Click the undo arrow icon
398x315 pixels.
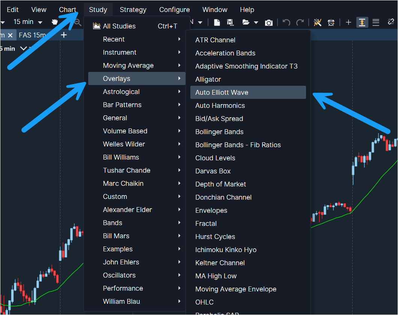point(286,22)
